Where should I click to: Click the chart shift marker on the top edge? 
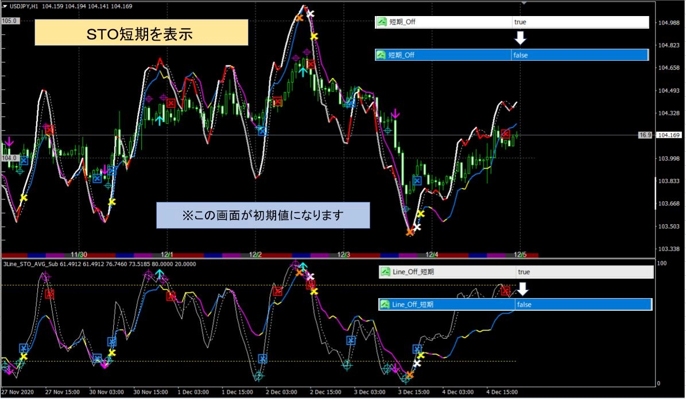[524, 3]
